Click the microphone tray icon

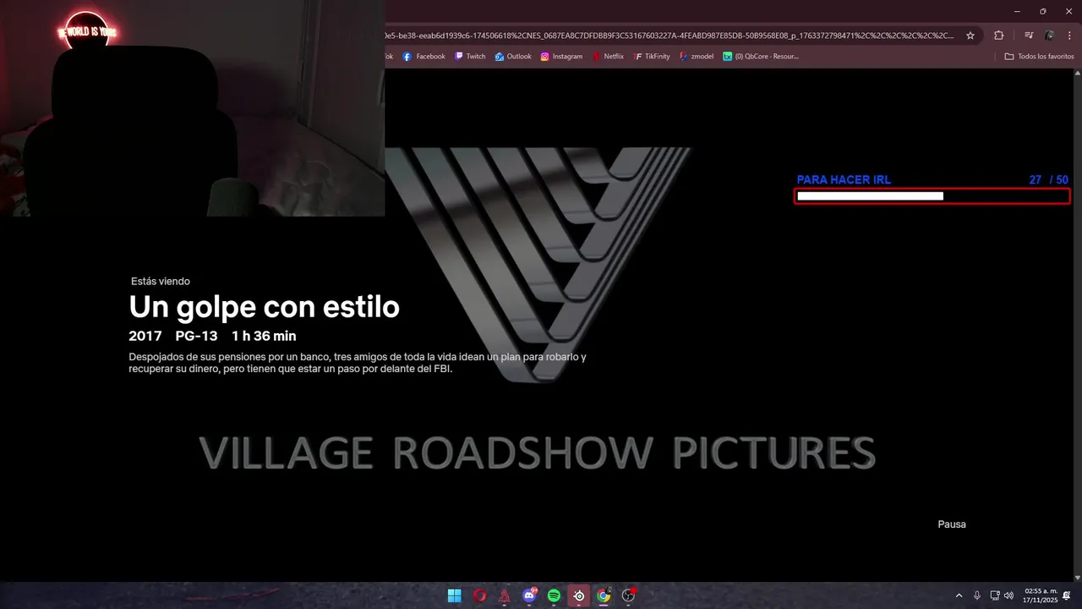coord(977,595)
